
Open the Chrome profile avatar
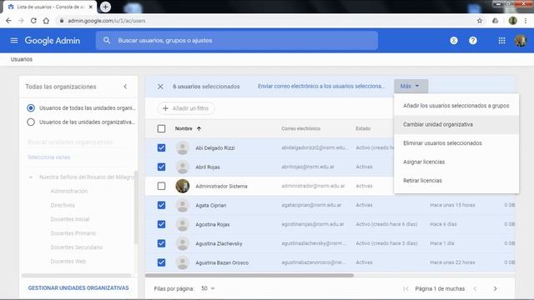(x=512, y=21)
